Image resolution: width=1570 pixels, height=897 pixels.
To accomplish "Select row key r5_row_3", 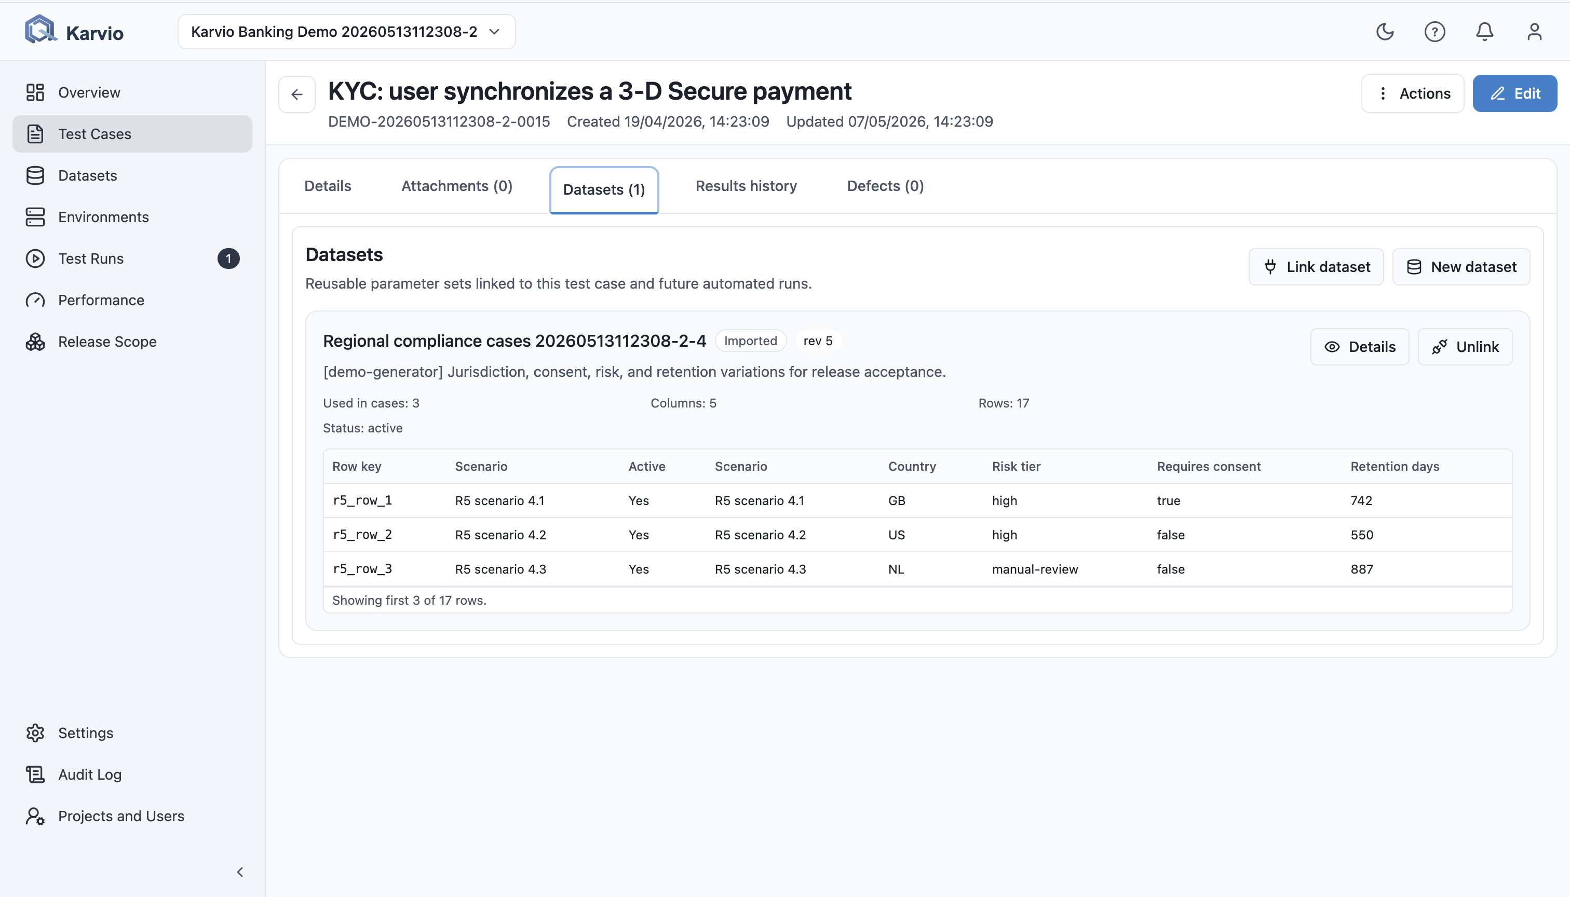I will pos(362,568).
